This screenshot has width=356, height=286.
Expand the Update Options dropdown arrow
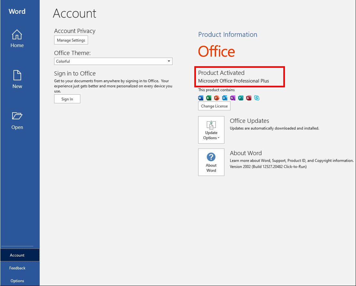pyautogui.click(x=219, y=138)
